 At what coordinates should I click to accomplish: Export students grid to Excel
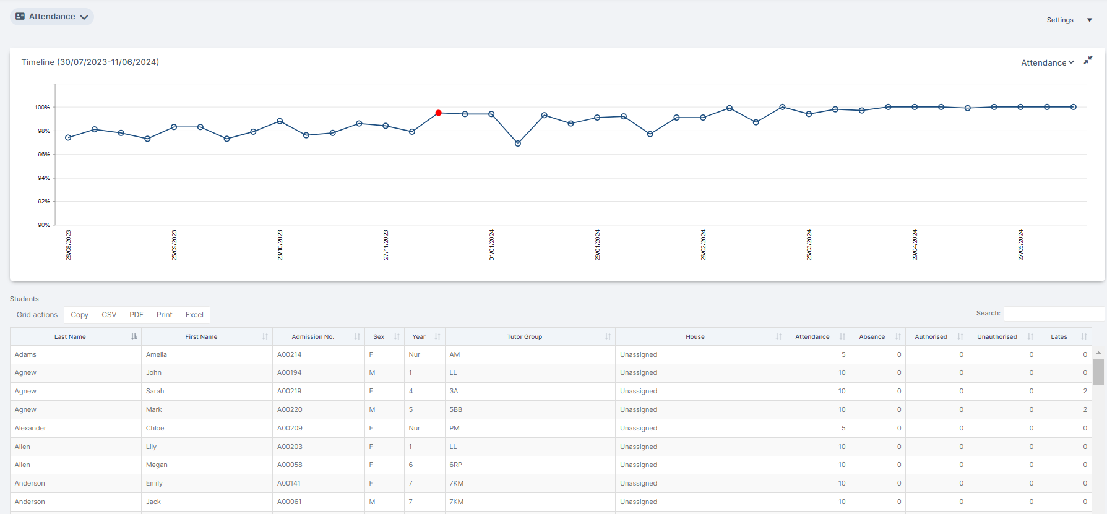click(x=194, y=315)
